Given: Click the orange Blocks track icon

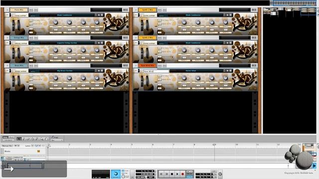Looking at the screenshot, I should [x=38, y=151].
